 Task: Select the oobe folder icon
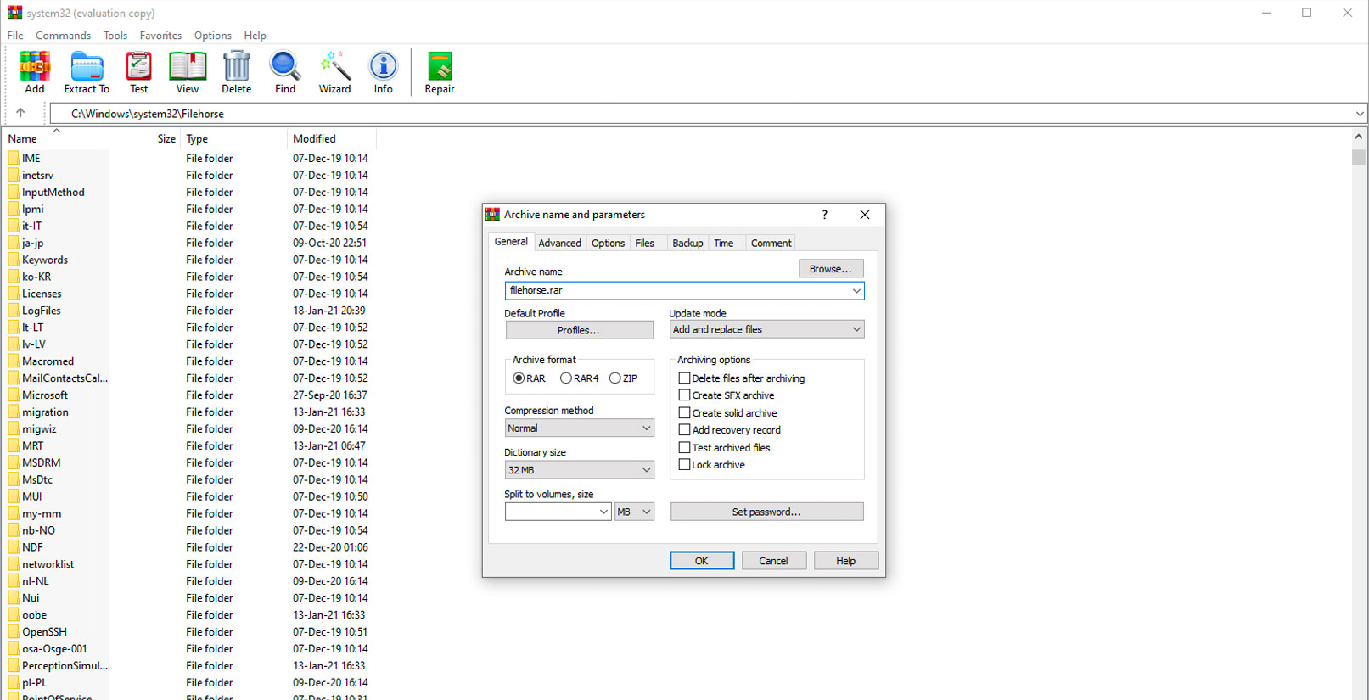point(14,614)
